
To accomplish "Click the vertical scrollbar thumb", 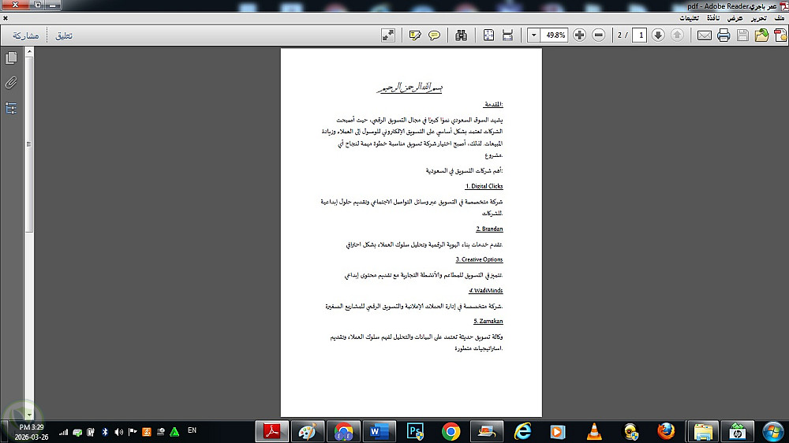I will (x=29, y=143).
